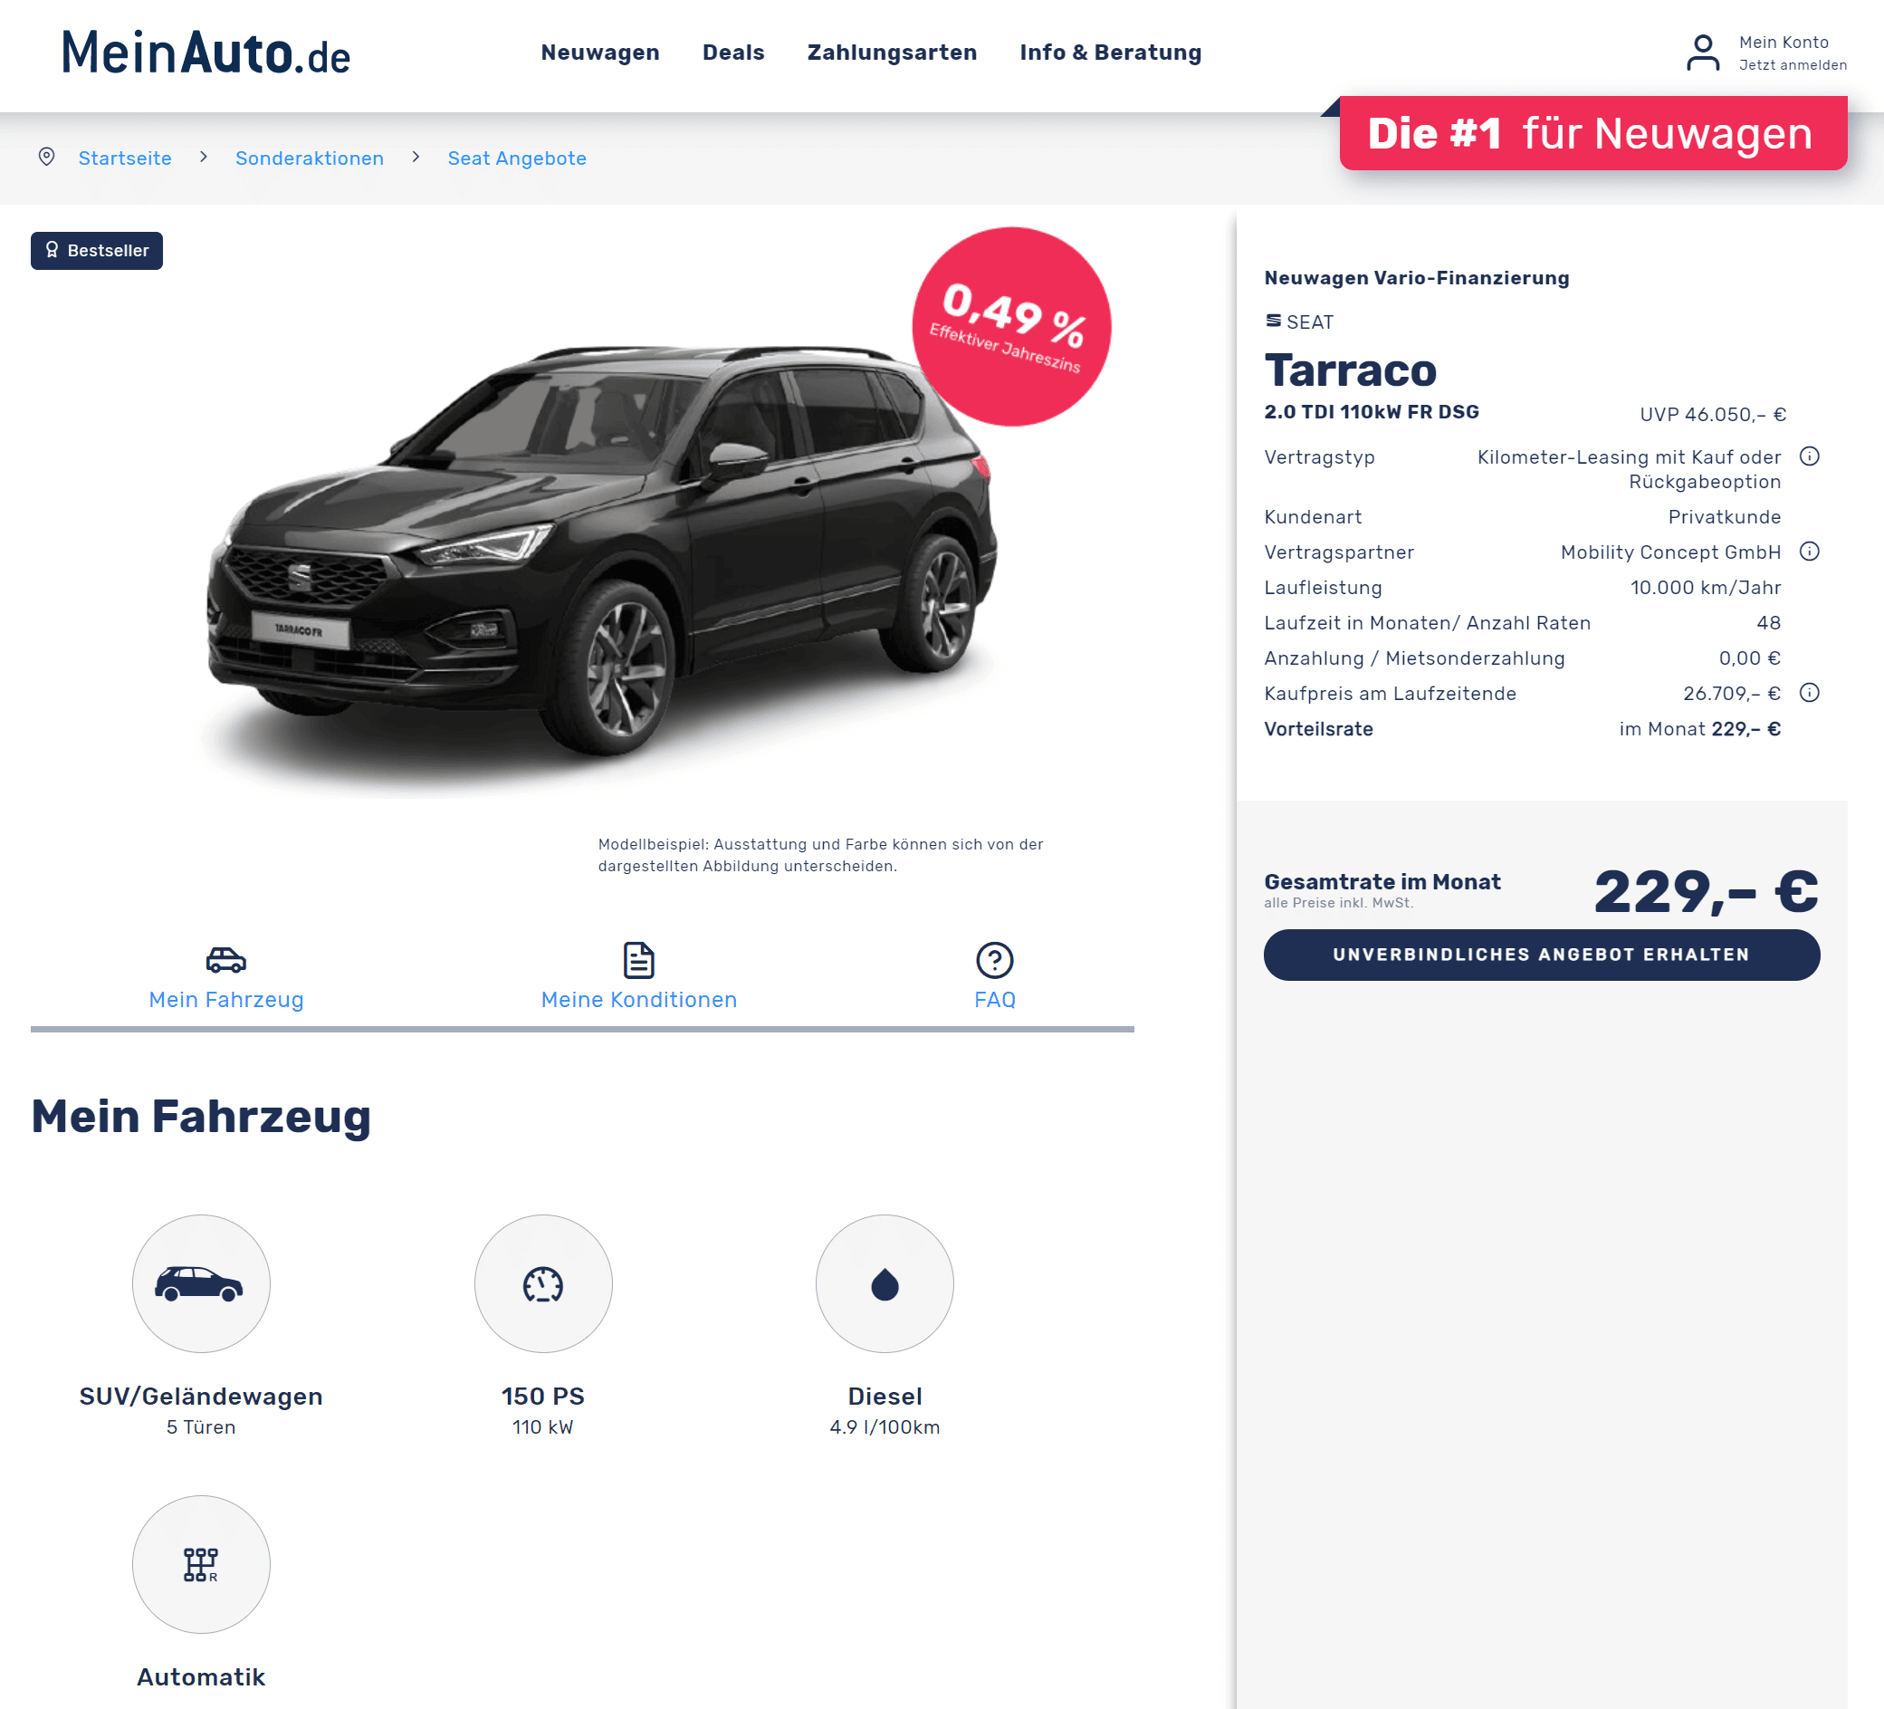Open the Info & Beratung menu
This screenshot has height=1709, width=1884.
coord(1110,53)
